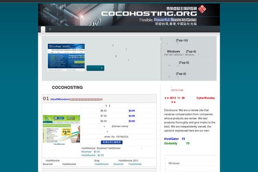This screenshot has width=258, height=172.
Task: Click the COCOHOSTING.ORG header logo
Action: [149, 13]
